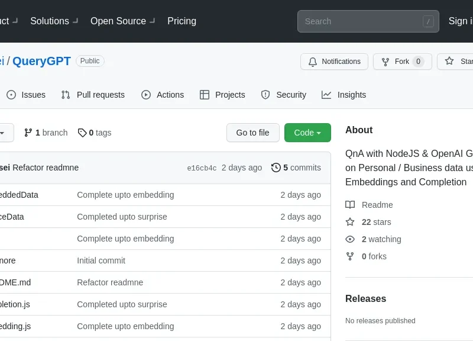Click the eye icon beside 2 watching
The image size is (473, 341).
pyautogui.click(x=350, y=239)
